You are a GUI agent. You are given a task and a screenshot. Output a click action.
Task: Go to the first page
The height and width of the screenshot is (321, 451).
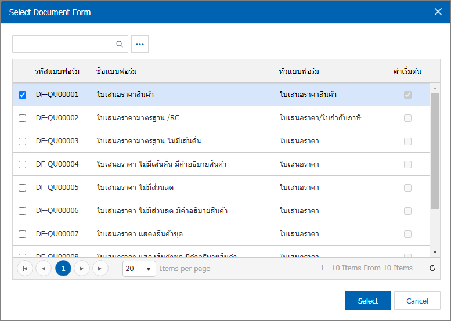coord(25,268)
